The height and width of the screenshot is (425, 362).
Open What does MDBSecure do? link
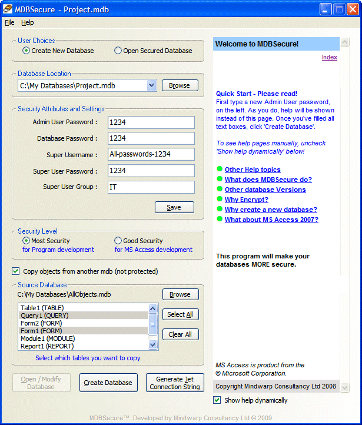pyautogui.click(x=268, y=180)
